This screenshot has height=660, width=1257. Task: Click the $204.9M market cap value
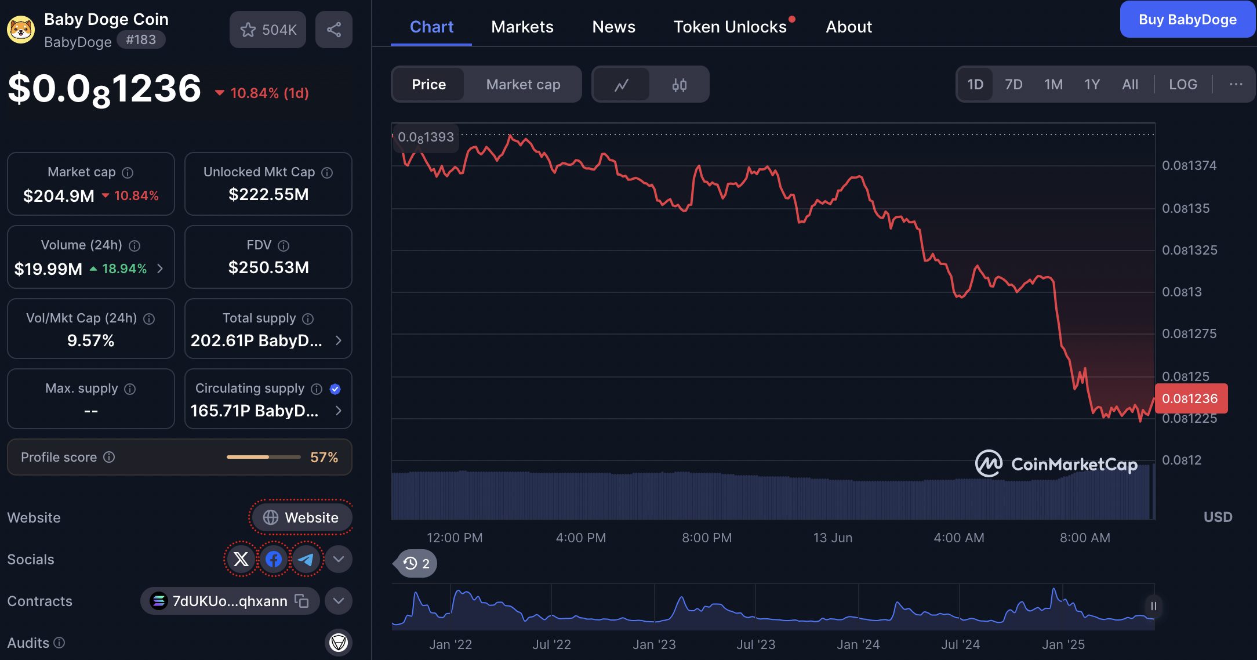pyautogui.click(x=59, y=196)
